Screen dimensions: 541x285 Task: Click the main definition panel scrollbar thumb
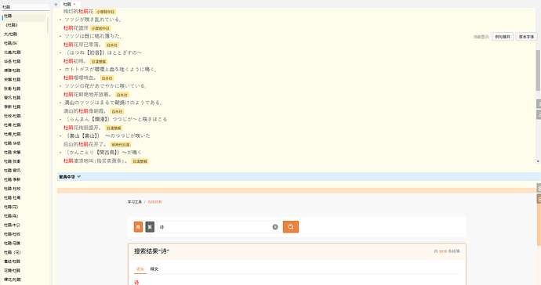(538, 70)
